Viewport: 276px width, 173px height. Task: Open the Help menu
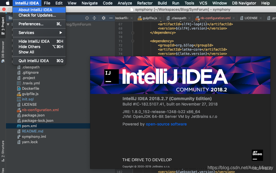pos(265,3)
